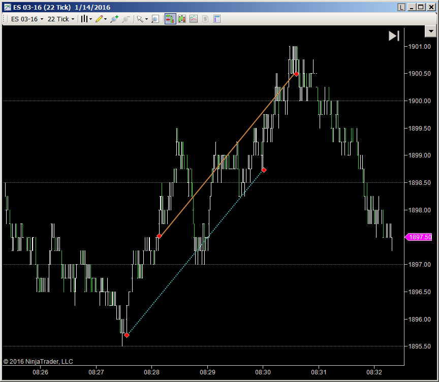Screen dimensions: 439x382
Task: Click the zoom in magnifier icon
Action: pyautogui.click(x=114, y=19)
